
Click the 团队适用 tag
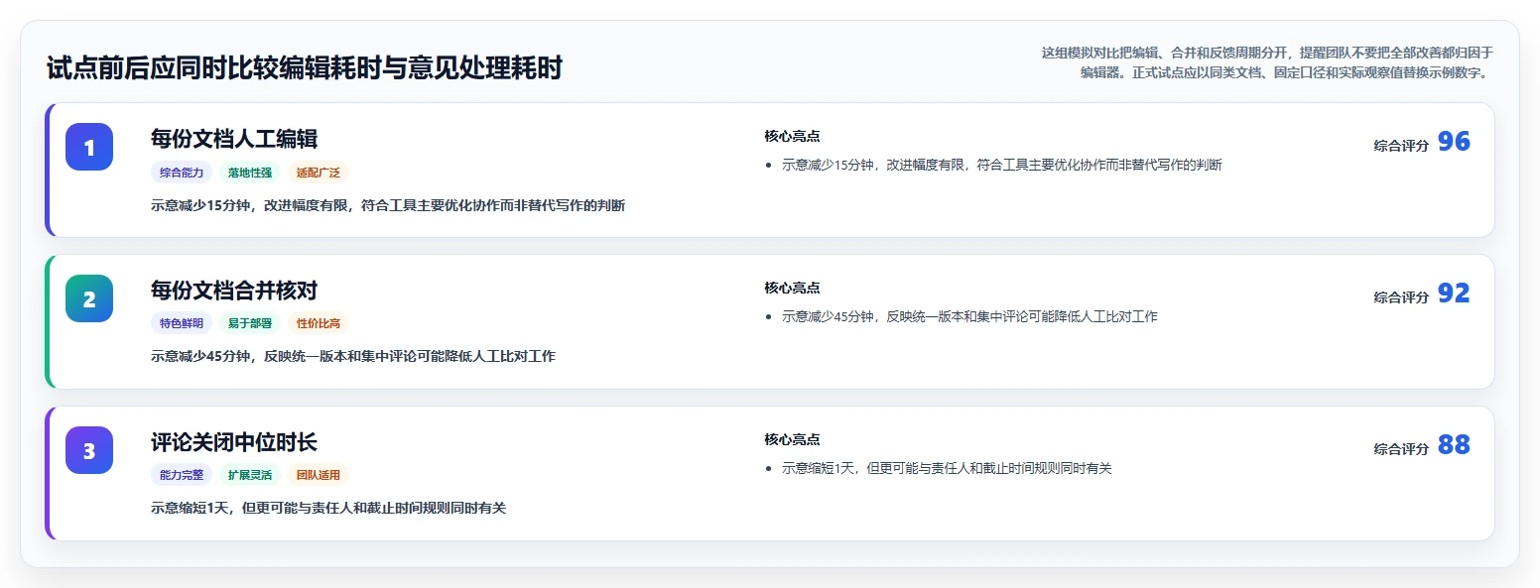(x=319, y=475)
